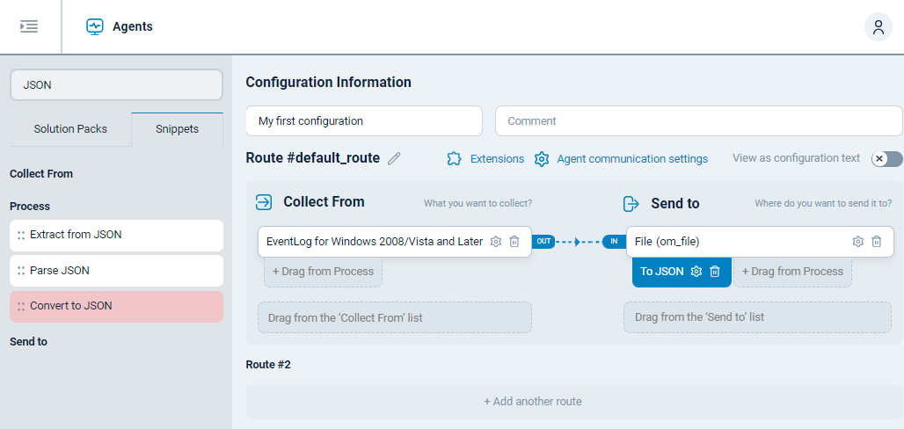Image resolution: width=904 pixels, height=429 pixels.
Task: Toggle View as configuration text switch
Action: pyautogui.click(x=886, y=159)
